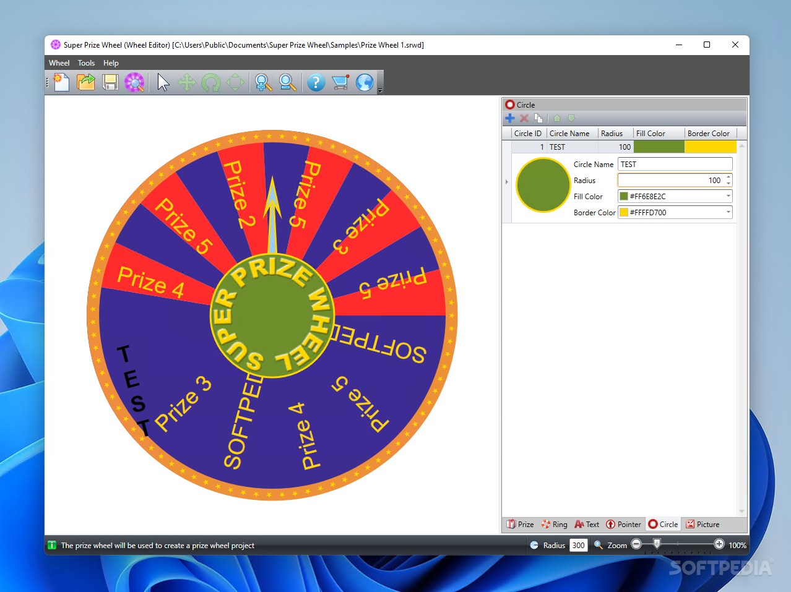Open the Tools menu
791x592 pixels.
(x=86, y=63)
